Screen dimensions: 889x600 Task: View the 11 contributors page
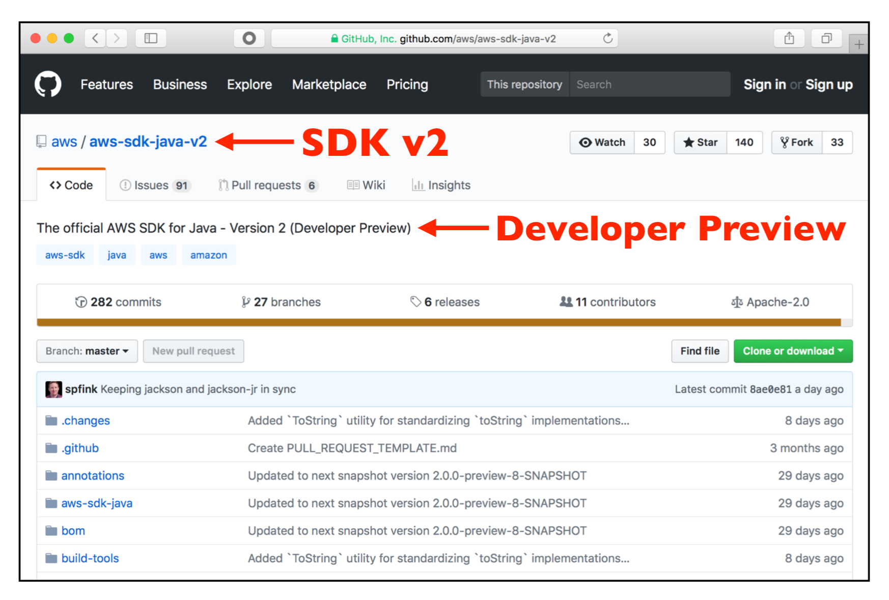tap(607, 302)
